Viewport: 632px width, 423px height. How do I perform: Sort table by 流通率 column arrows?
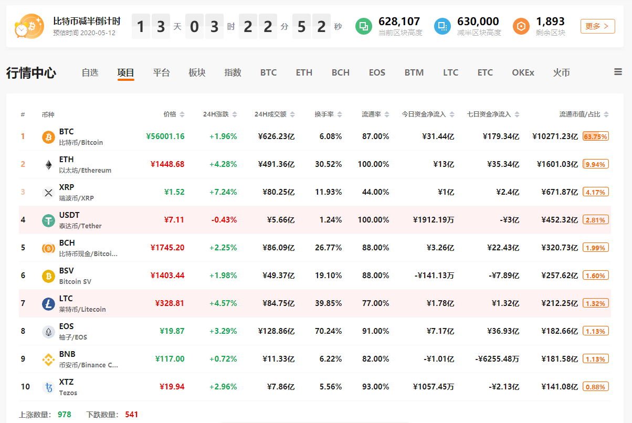pyautogui.click(x=387, y=114)
